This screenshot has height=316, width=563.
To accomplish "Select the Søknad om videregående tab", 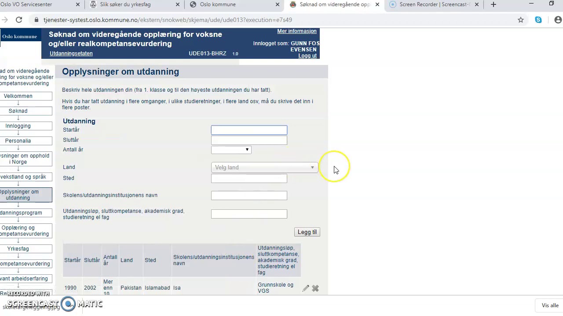I will coord(334,4).
